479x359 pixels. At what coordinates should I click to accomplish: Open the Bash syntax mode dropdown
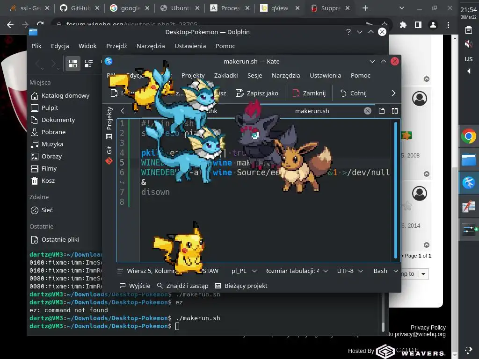[385, 271]
